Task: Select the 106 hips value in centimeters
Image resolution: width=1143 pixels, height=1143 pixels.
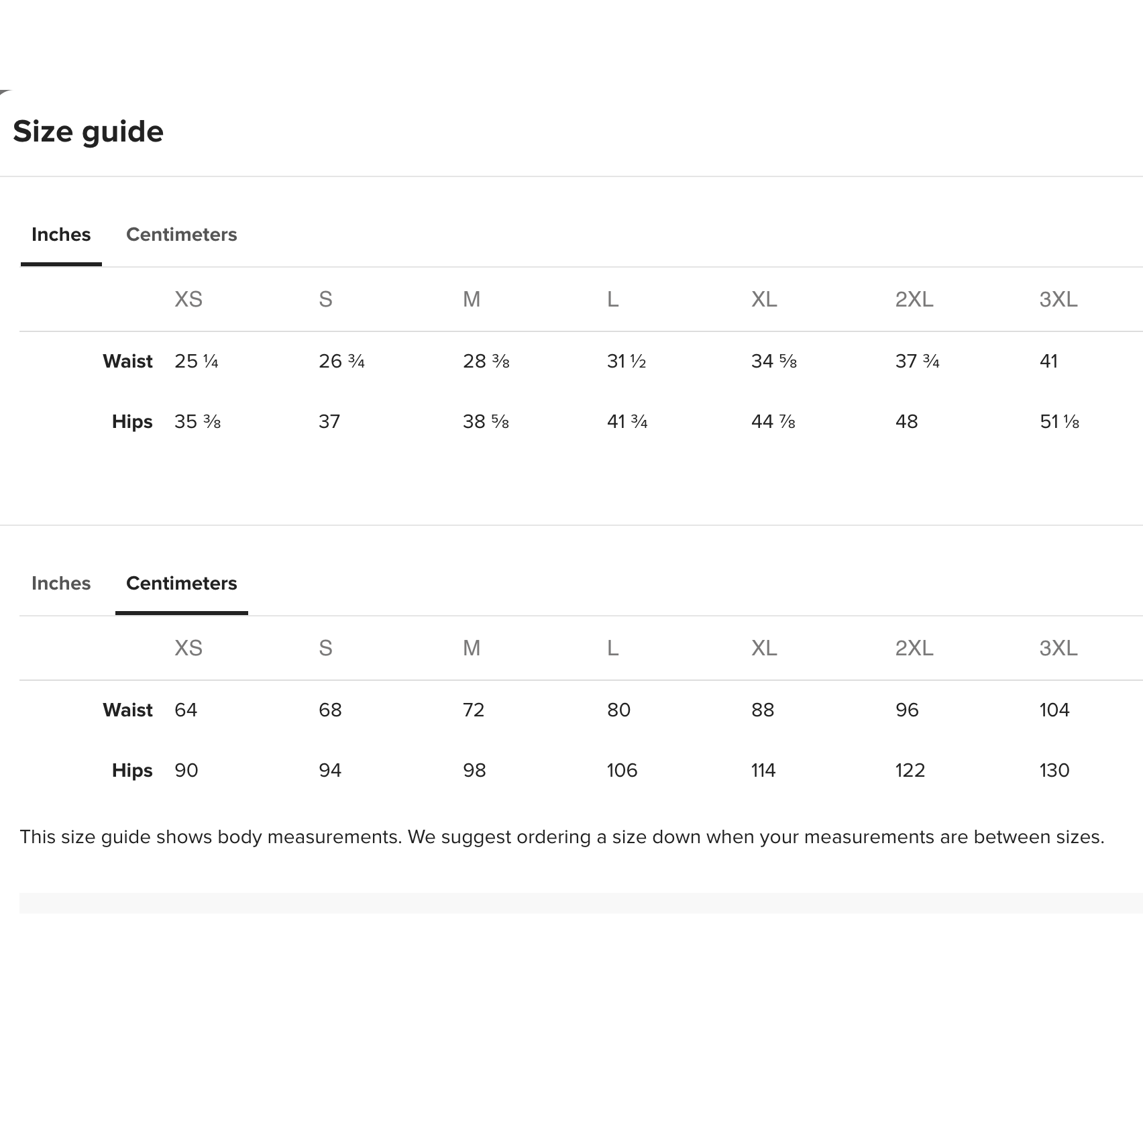Action: (x=622, y=771)
